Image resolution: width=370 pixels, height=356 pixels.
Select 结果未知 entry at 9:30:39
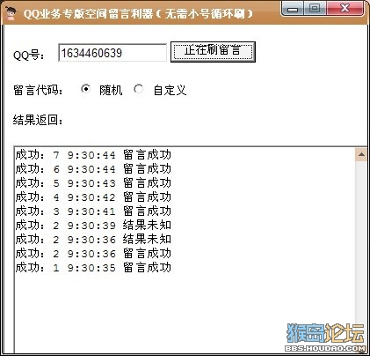[93, 225]
